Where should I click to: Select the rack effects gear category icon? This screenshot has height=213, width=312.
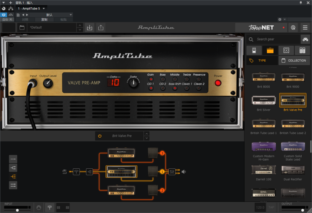(302, 50)
